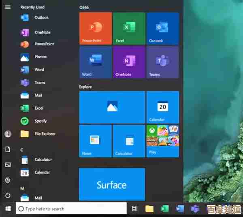Click the Recently Used heading
Image resolution: width=243 pixels, height=217 pixels.
pos(32,7)
